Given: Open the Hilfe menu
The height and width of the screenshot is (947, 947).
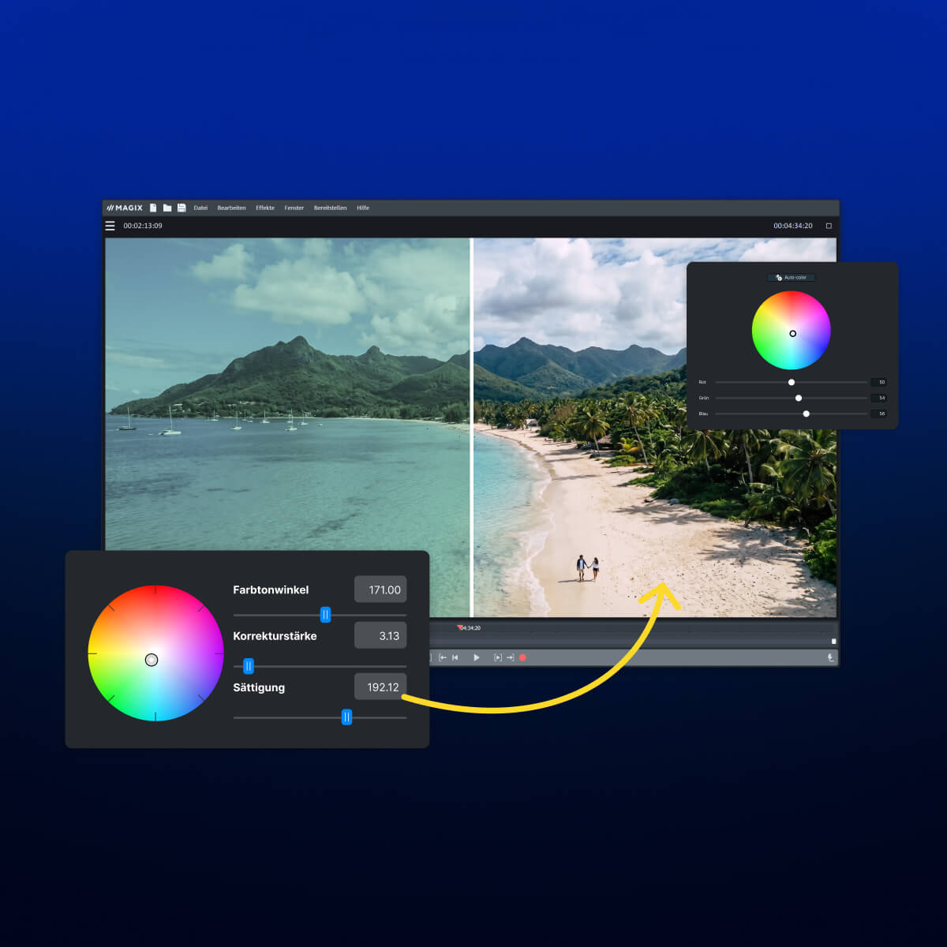Looking at the screenshot, I should [x=363, y=208].
